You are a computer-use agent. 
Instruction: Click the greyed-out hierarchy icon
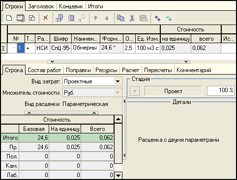tap(82, 18)
